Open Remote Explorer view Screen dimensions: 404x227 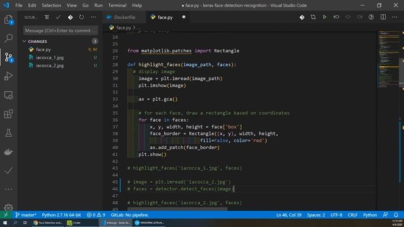[x=8, y=95]
